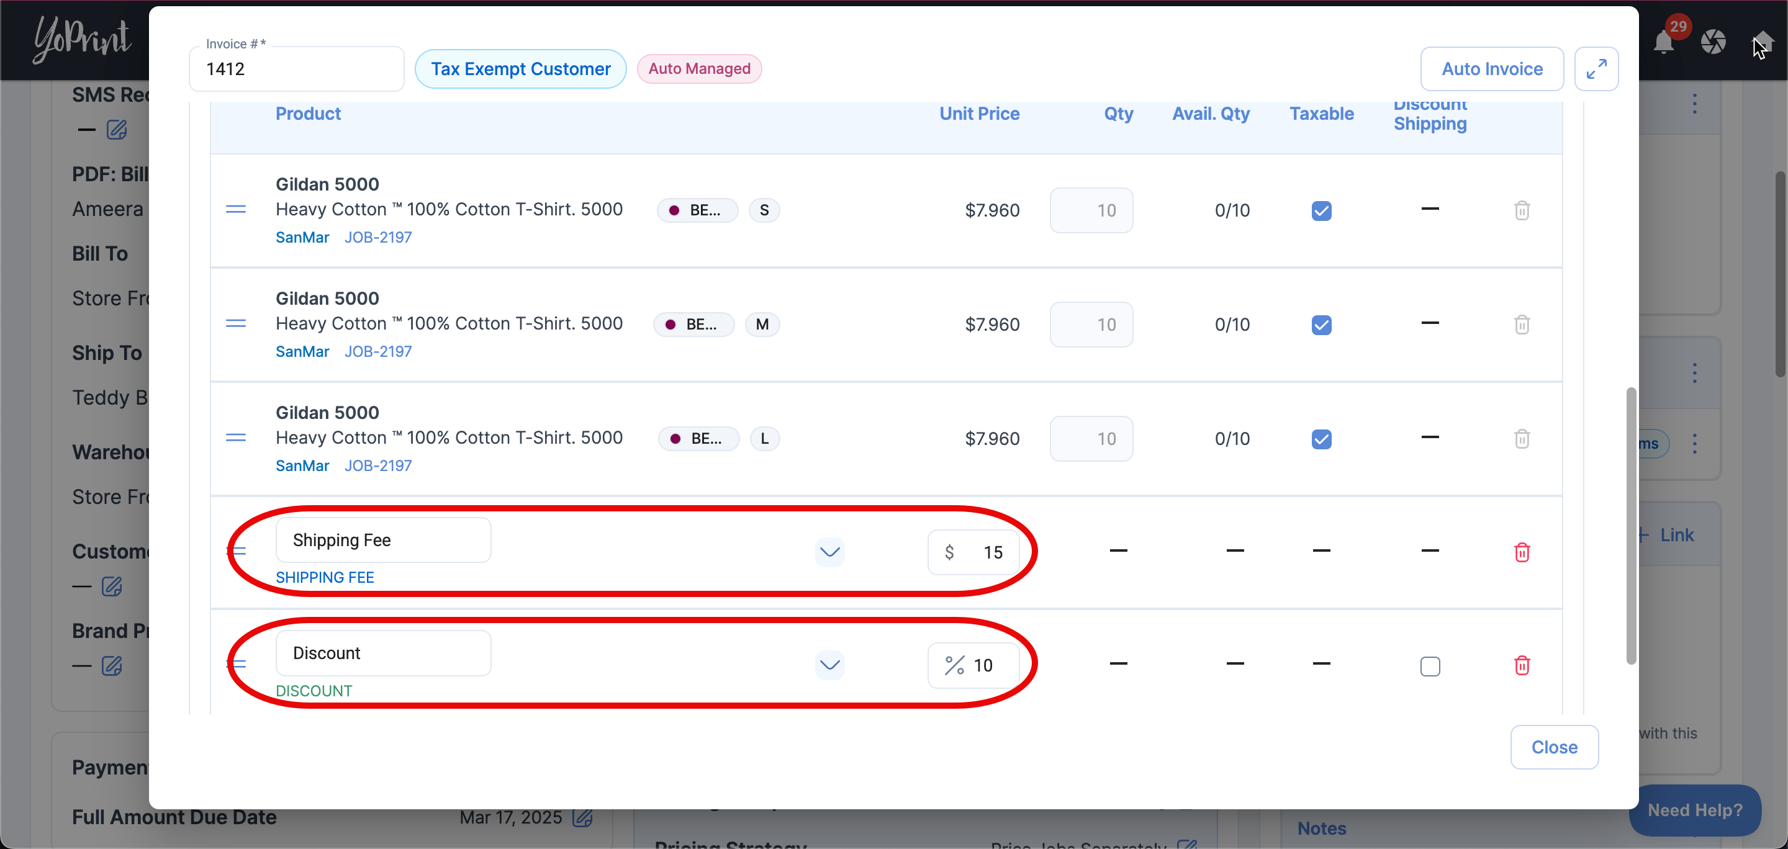Edit Brand field pencil icon in background
1788x849 pixels.
pos(112,665)
